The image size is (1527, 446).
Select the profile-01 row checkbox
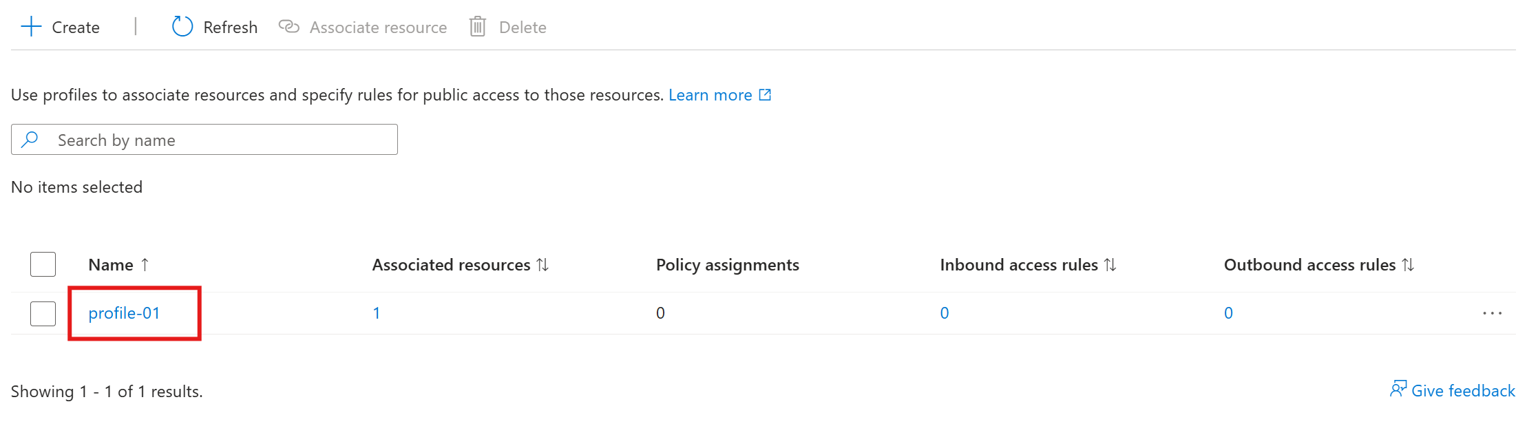(x=43, y=313)
